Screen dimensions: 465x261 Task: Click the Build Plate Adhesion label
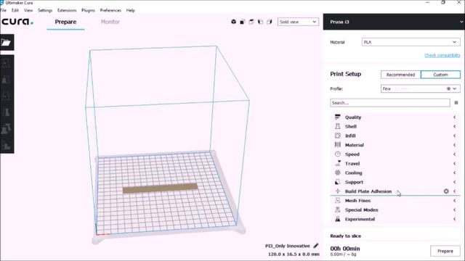(x=368, y=191)
